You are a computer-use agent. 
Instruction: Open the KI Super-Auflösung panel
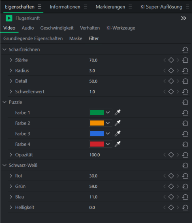click(161, 7)
